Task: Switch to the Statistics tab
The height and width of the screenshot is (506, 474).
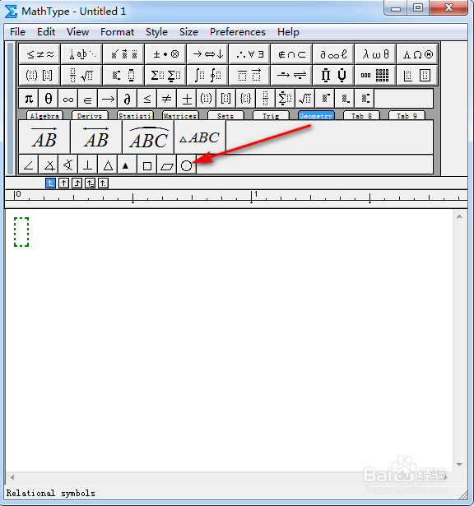Action: (135, 115)
